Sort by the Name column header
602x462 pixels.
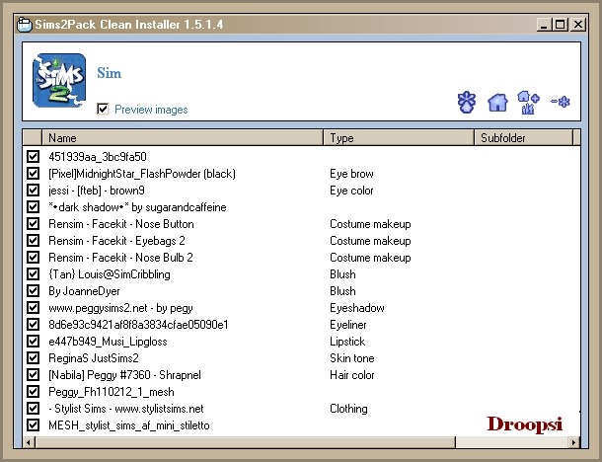[x=183, y=138]
